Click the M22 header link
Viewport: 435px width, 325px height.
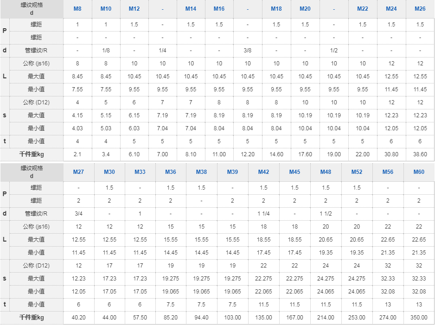point(362,9)
